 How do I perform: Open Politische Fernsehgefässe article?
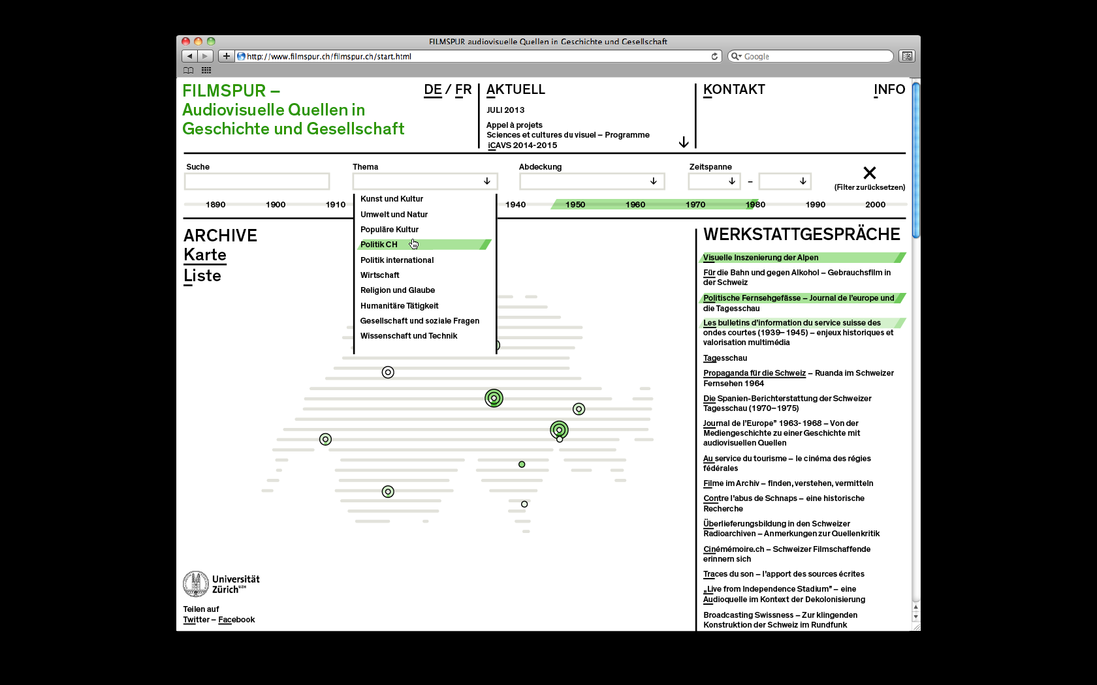[x=799, y=303]
